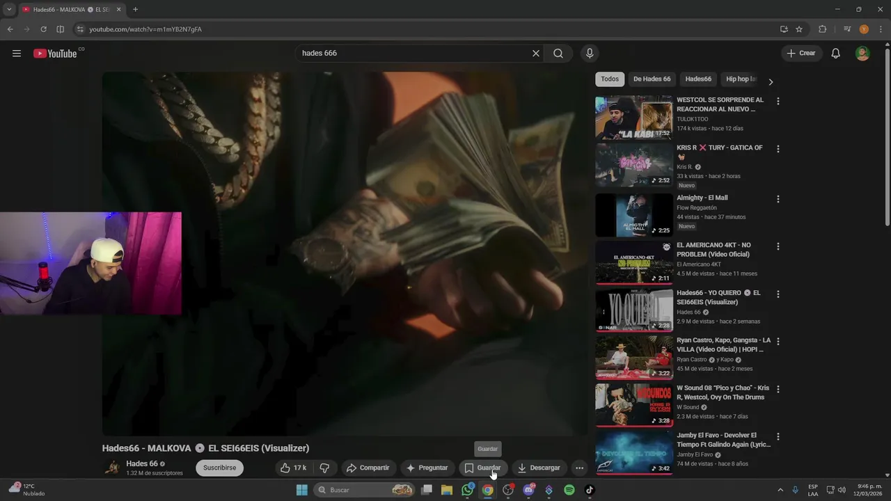Open the weather widget showing 12°C Nublado
Screen dimensions: 891x501
pyautogui.click(x=26, y=490)
